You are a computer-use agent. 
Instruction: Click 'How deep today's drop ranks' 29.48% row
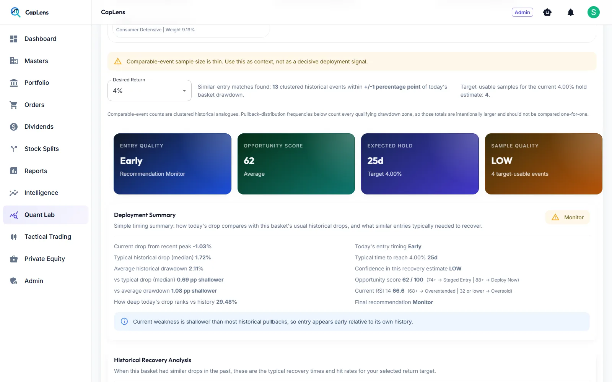click(176, 302)
